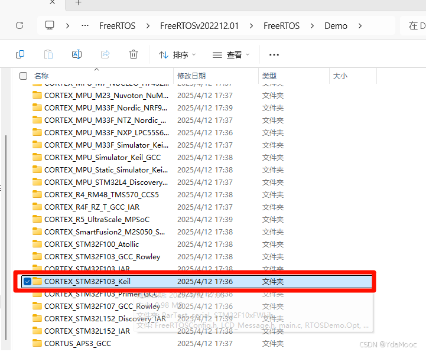Viewport: 426px width, 352px height.
Task: Select the CORTEX_R4F_RZ_T_GCC_IAR folder
Action: pos(92,207)
